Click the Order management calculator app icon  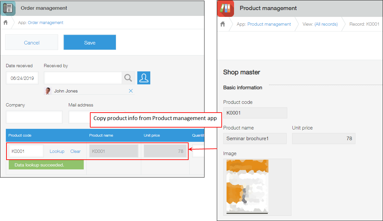coord(8,8)
